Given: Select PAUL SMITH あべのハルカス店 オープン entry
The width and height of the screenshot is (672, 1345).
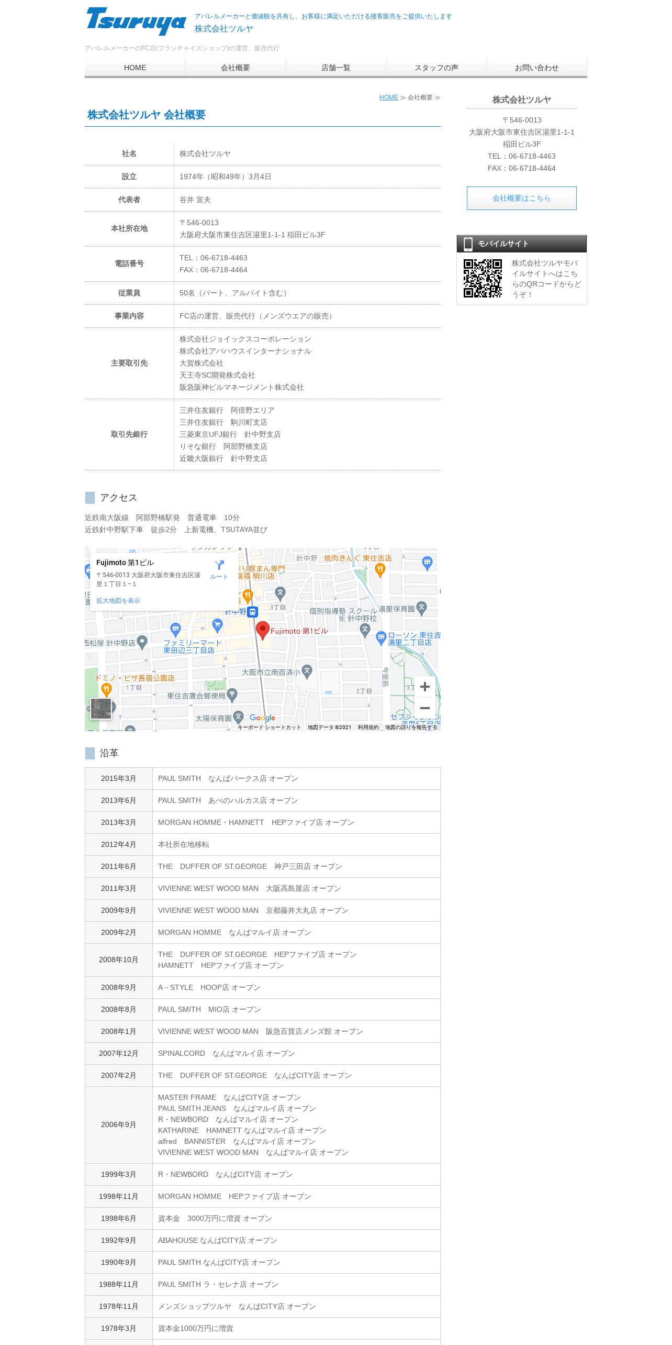Looking at the screenshot, I should pyautogui.click(x=228, y=800).
